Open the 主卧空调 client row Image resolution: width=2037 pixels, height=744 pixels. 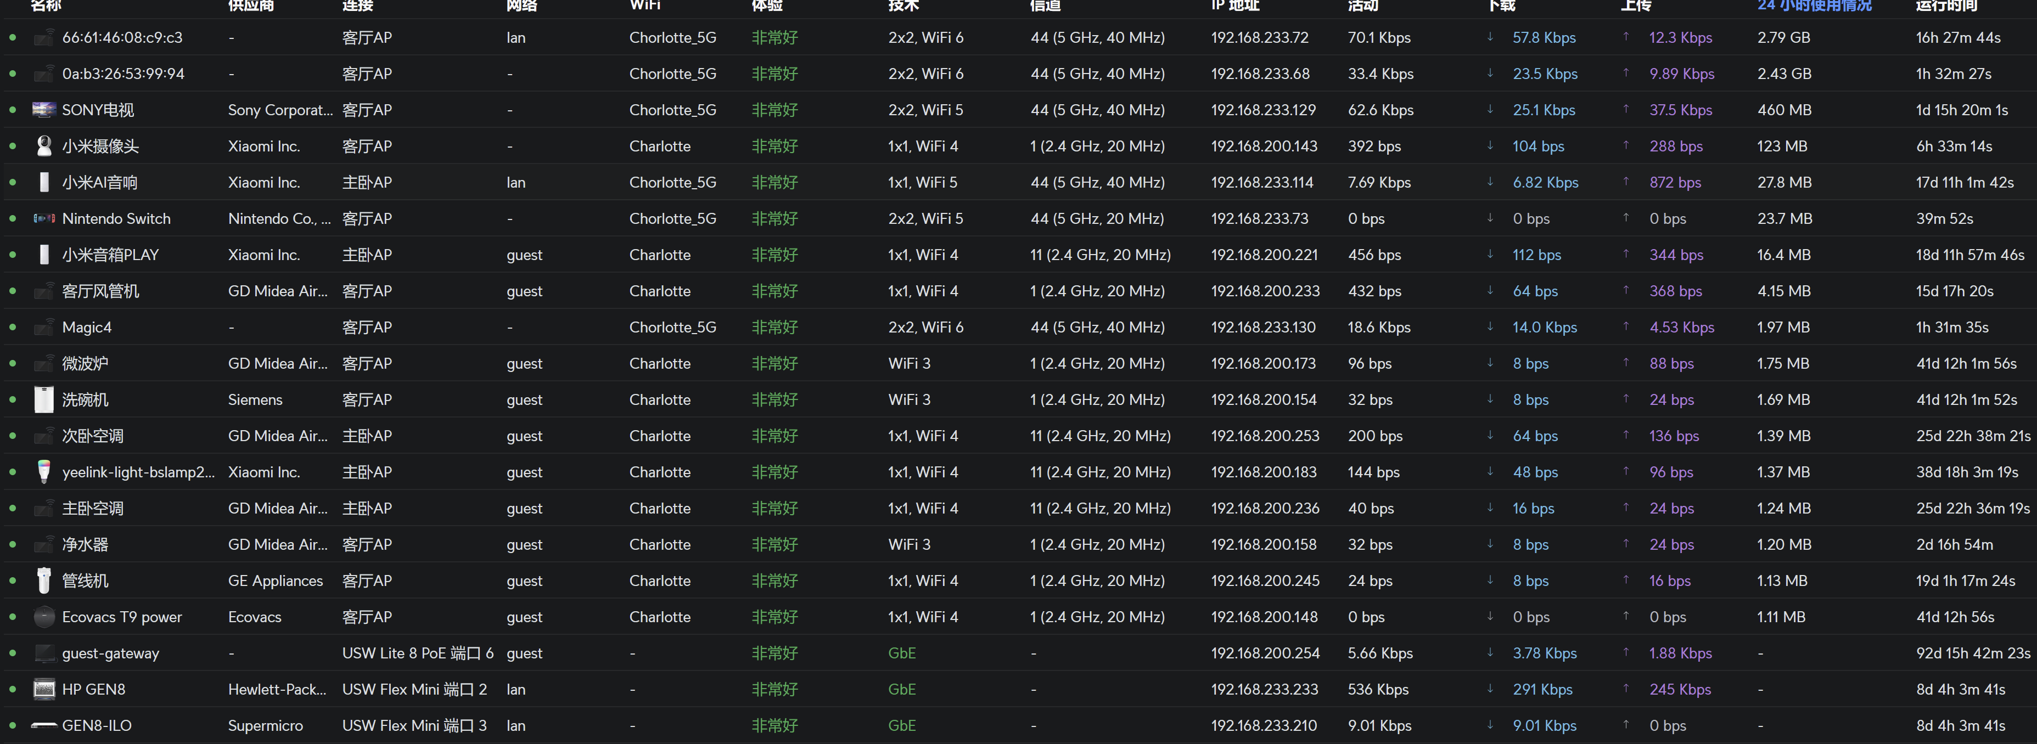pos(1019,509)
